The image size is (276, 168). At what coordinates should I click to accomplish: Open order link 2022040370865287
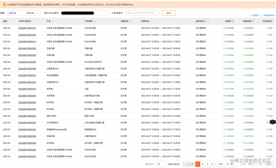click(x=27, y=123)
